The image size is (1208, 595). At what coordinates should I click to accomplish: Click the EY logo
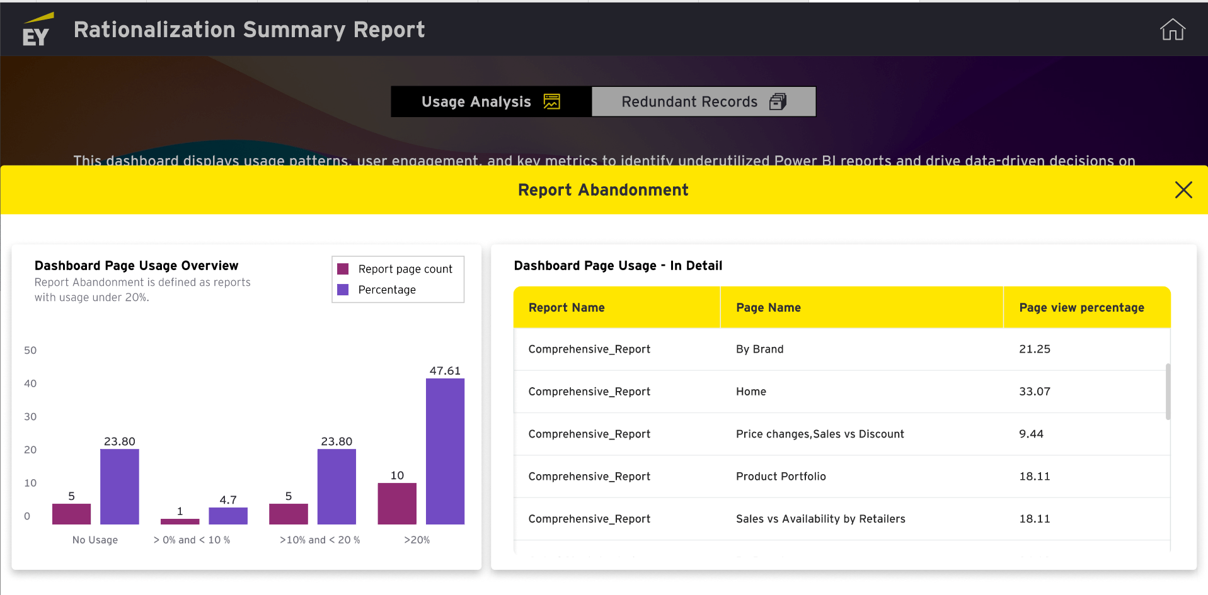(37, 30)
